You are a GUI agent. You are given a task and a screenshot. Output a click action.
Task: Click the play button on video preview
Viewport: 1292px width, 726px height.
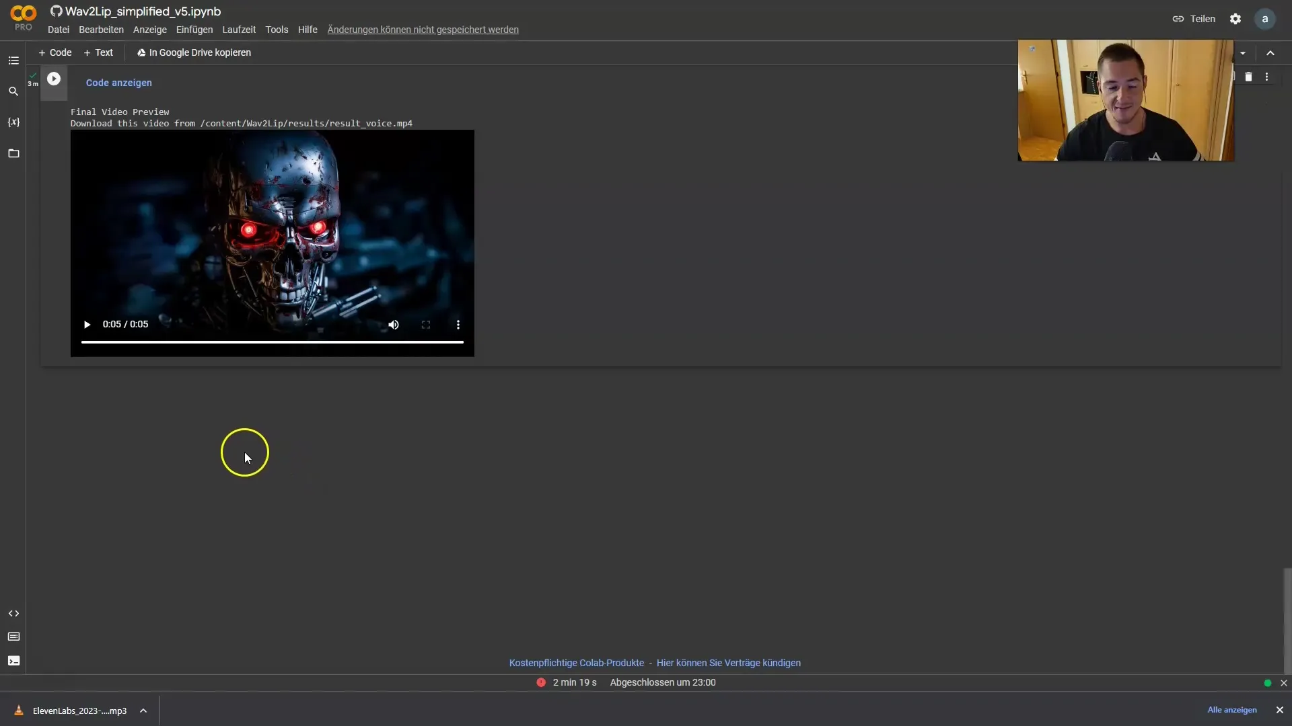87,323
